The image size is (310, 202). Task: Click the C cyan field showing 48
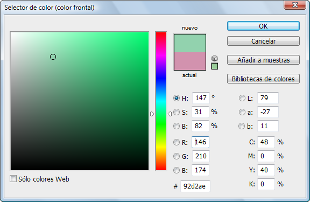[x=266, y=142]
